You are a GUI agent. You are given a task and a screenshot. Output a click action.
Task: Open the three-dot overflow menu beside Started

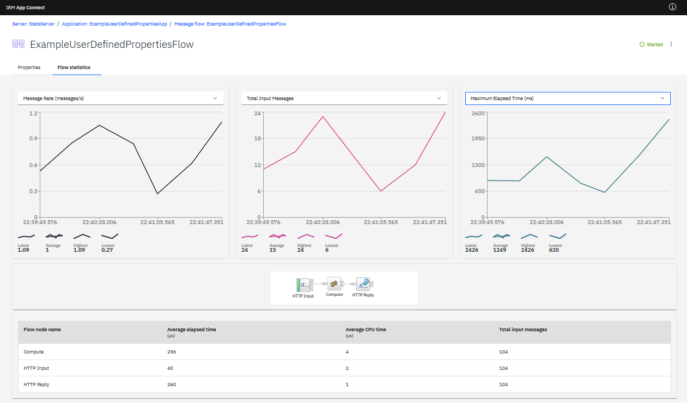[x=671, y=45]
